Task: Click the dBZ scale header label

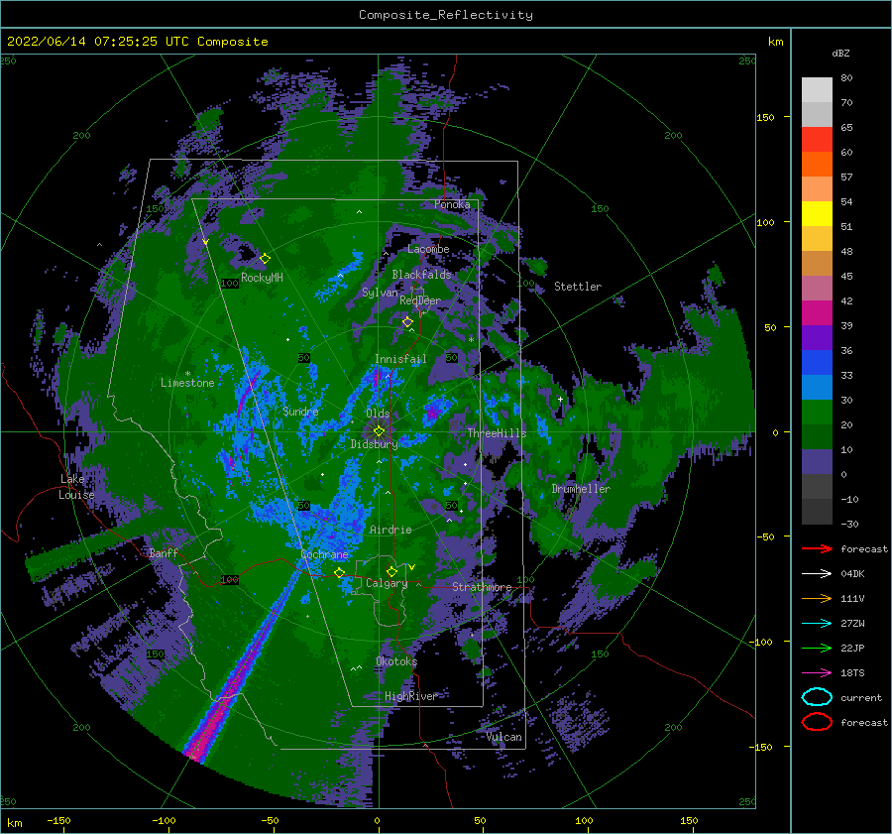Action: (x=840, y=53)
